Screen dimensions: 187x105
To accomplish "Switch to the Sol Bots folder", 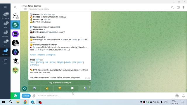I will click(5, 52).
